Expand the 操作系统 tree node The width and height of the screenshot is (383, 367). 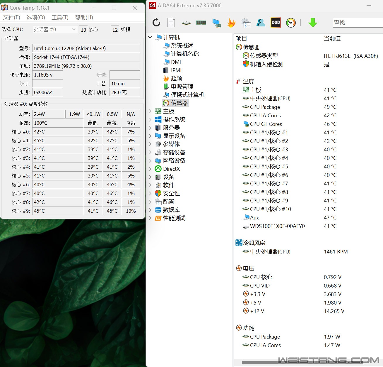[150, 119]
